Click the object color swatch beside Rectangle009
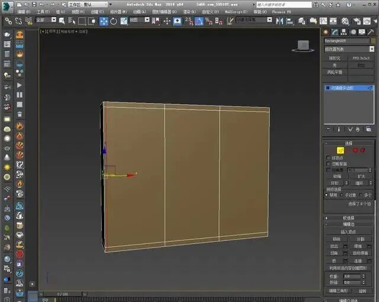 click(x=373, y=41)
